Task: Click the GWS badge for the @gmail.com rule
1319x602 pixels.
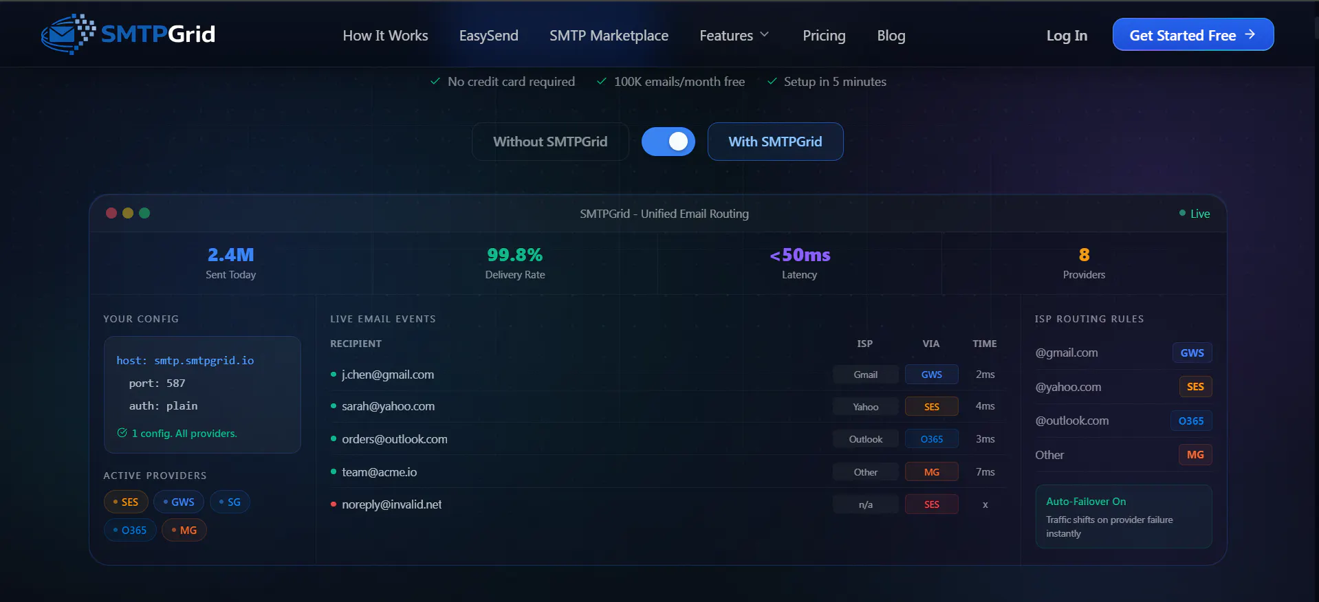Action: pyautogui.click(x=1192, y=353)
